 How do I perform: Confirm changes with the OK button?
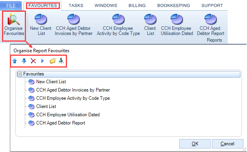pyautogui.click(x=195, y=144)
